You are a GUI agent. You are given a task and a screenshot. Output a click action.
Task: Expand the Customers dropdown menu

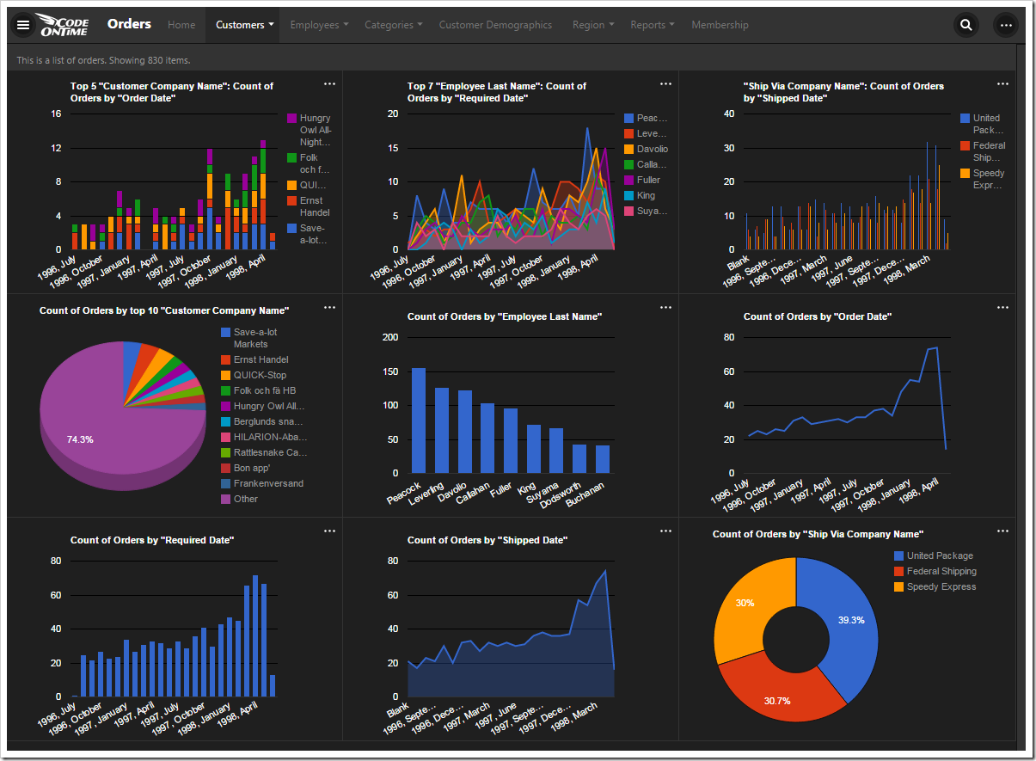[x=244, y=25]
